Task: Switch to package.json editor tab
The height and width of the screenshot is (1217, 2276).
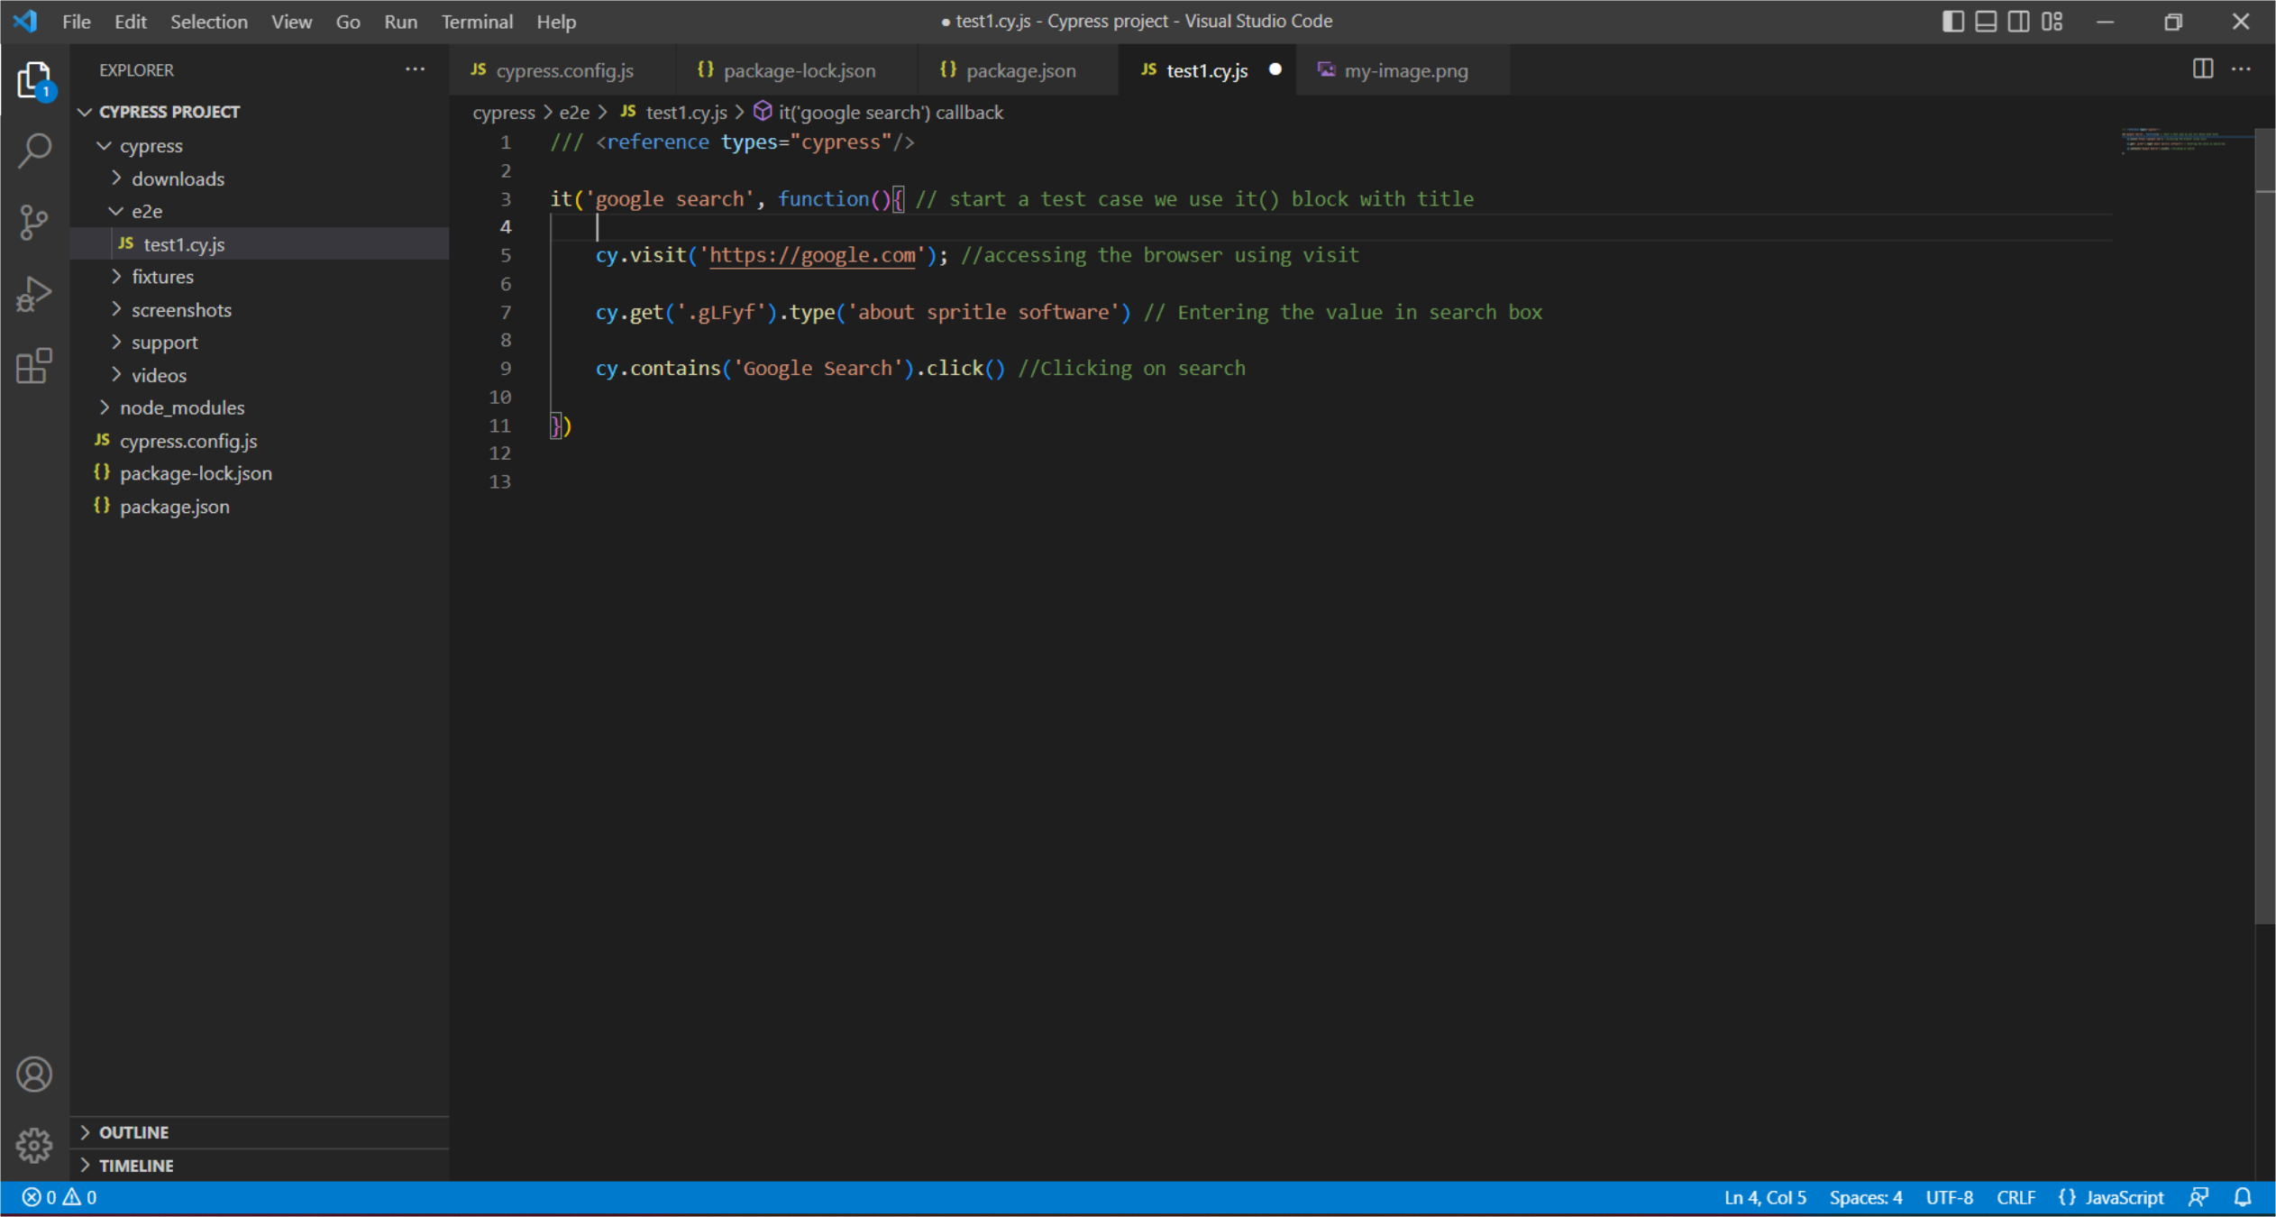Action: point(1019,70)
